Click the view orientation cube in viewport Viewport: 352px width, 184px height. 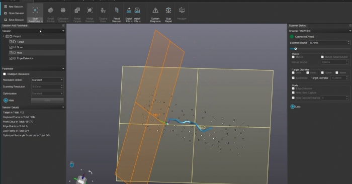coord(81,180)
